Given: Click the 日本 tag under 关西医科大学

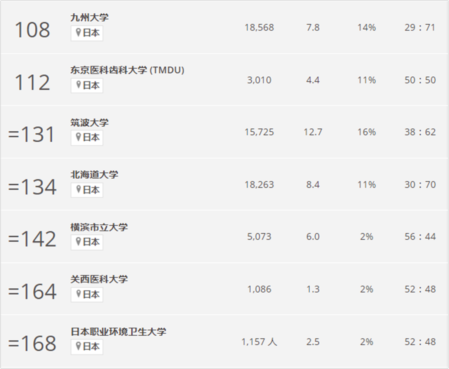Looking at the screenshot, I should click(x=91, y=295).
